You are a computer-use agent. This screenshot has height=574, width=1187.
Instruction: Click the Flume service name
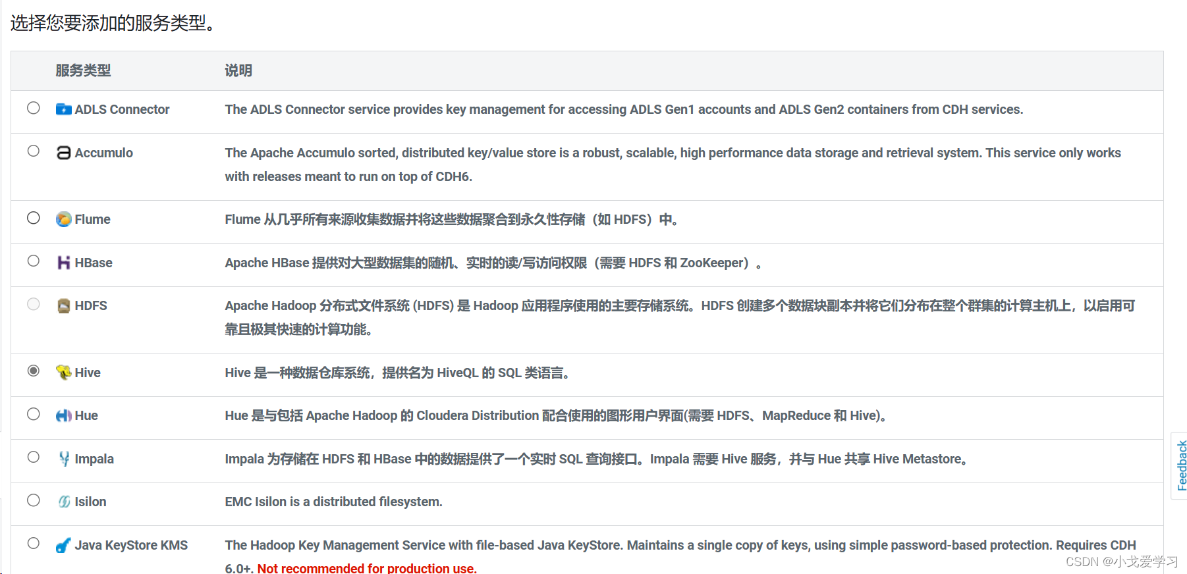(92, 219)
